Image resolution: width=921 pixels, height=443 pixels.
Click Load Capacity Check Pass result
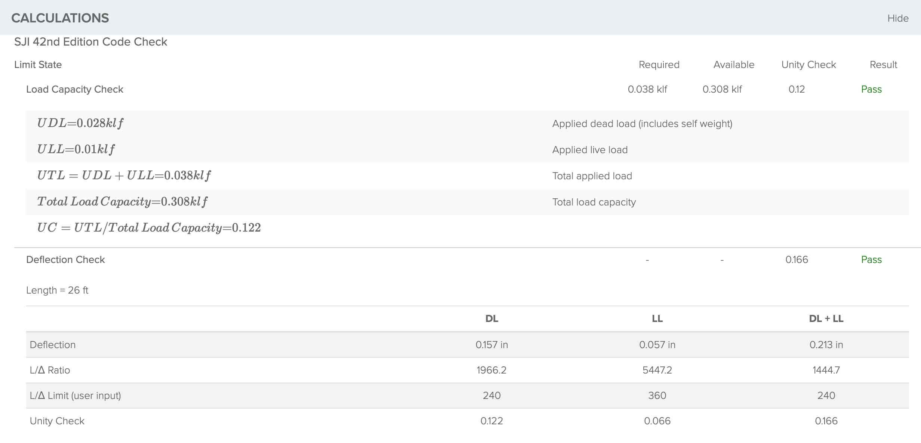[x=871, y=89]
